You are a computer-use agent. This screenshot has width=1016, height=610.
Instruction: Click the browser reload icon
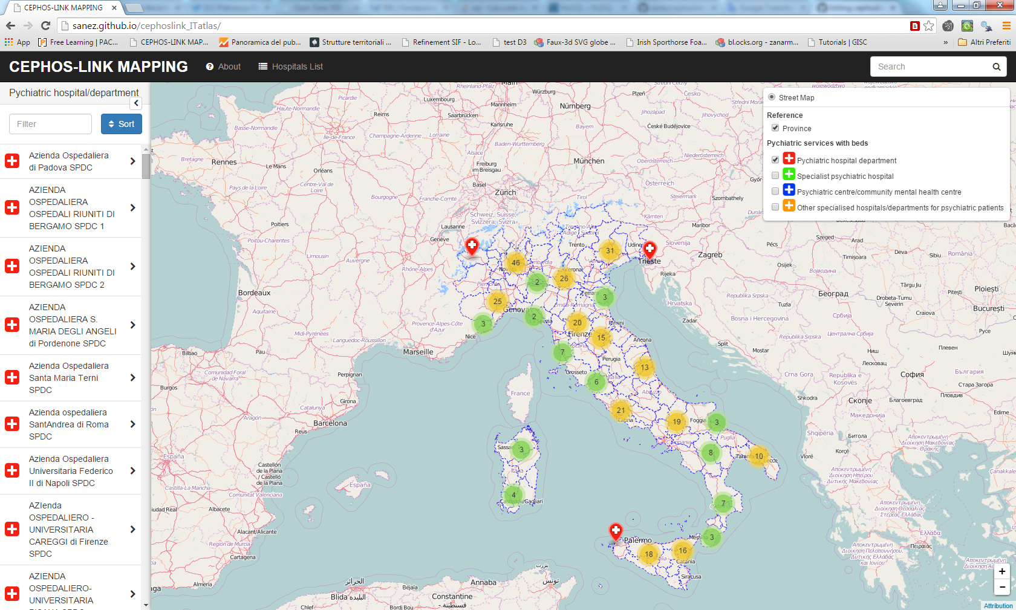[x=45, y=25]
